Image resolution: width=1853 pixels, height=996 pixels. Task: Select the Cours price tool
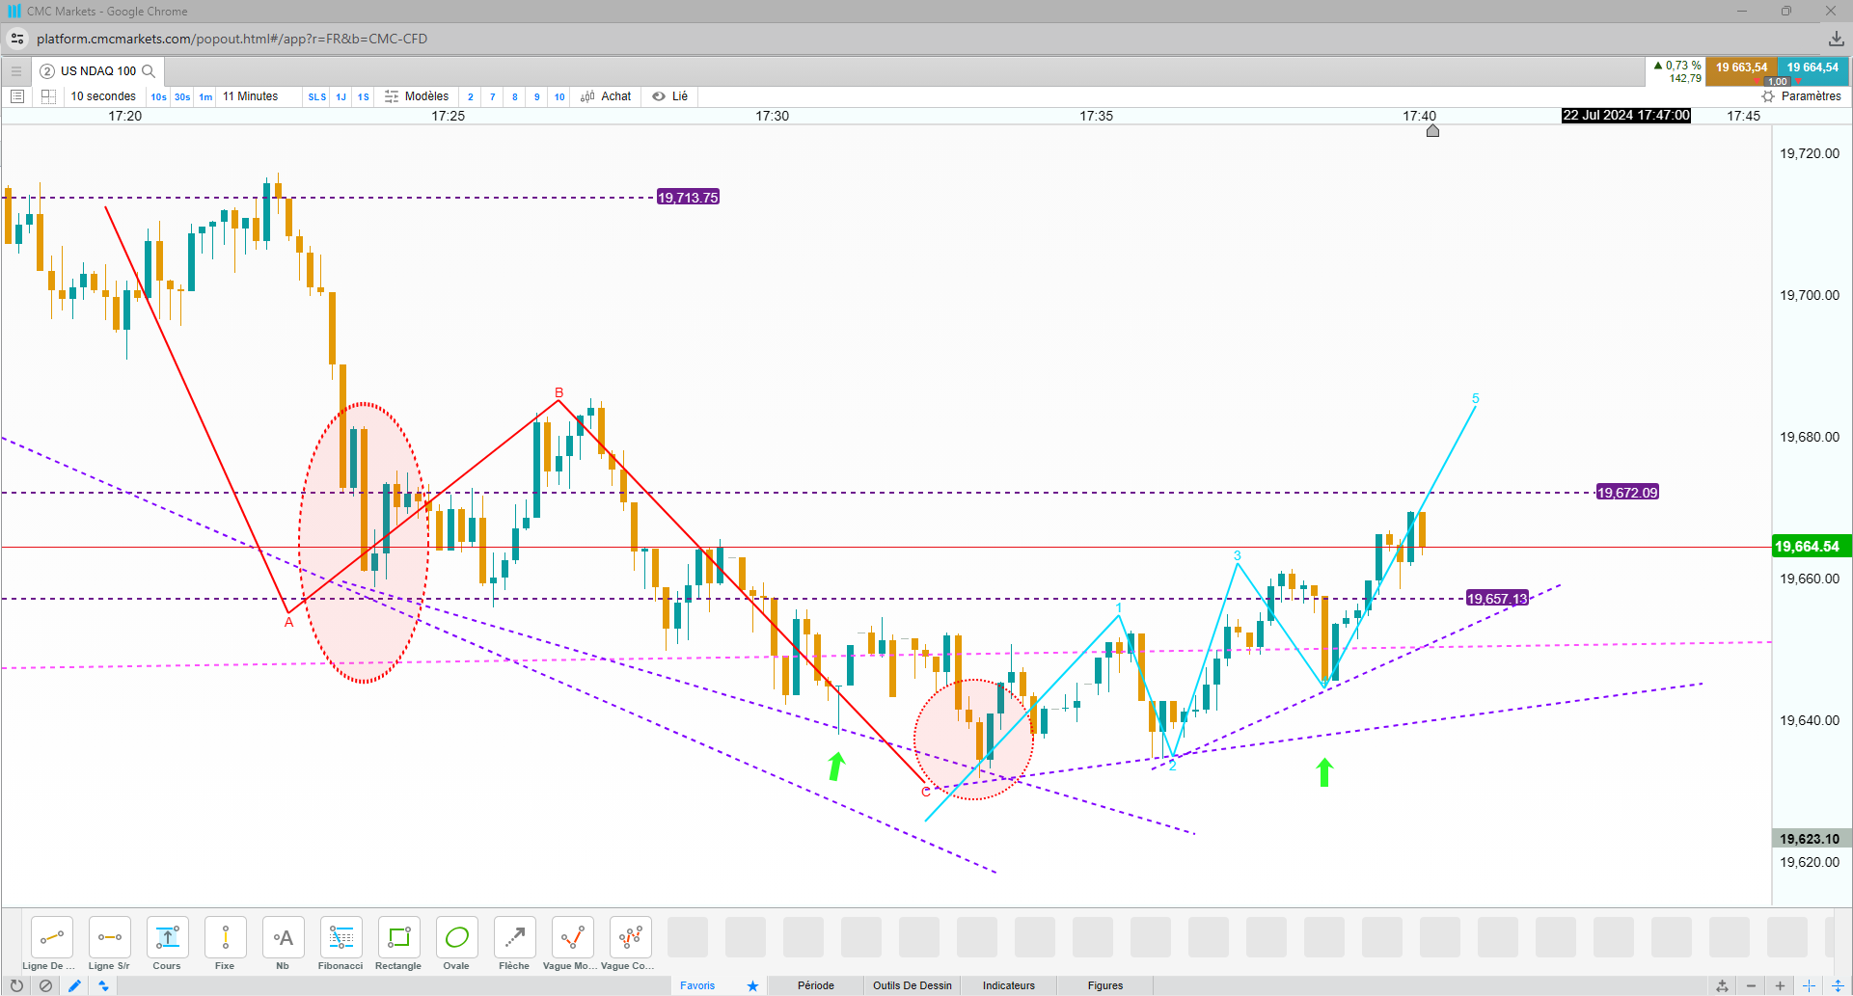168,937
